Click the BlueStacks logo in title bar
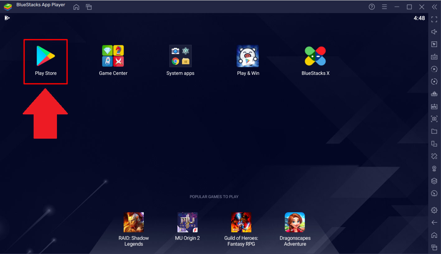This screenshot has height=254, width=441. (x=8, y=7)
